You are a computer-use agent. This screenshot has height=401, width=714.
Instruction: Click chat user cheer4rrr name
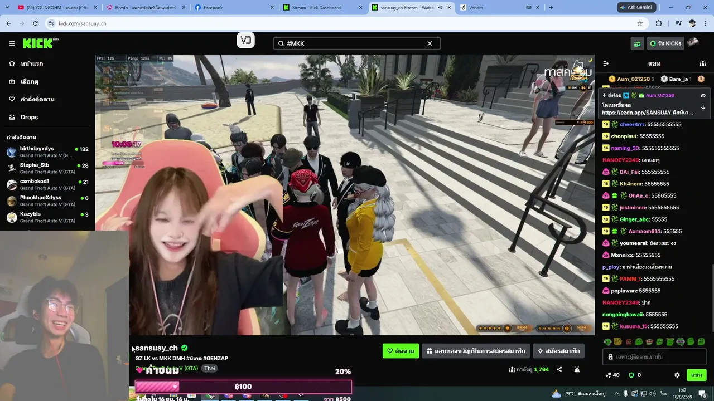(x=633, y=124)
